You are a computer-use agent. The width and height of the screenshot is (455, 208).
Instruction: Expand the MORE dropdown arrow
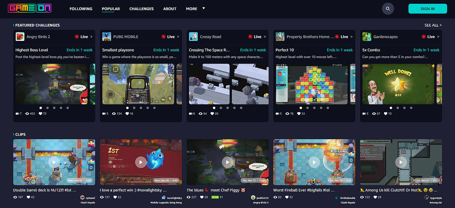204,8
